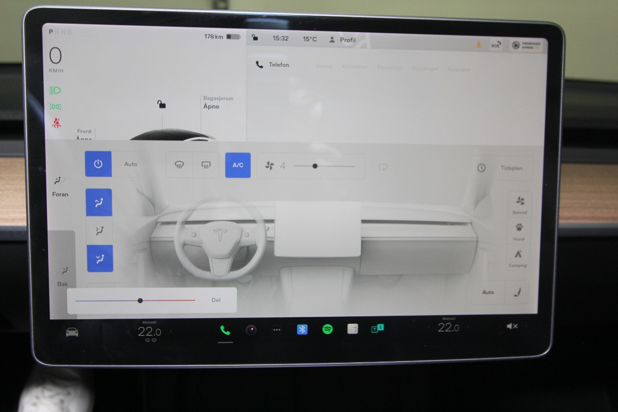Toggle foot-level airflow vent direction
Image resolution: width=618 pixels, height=412 pixels.
(100, 258)
